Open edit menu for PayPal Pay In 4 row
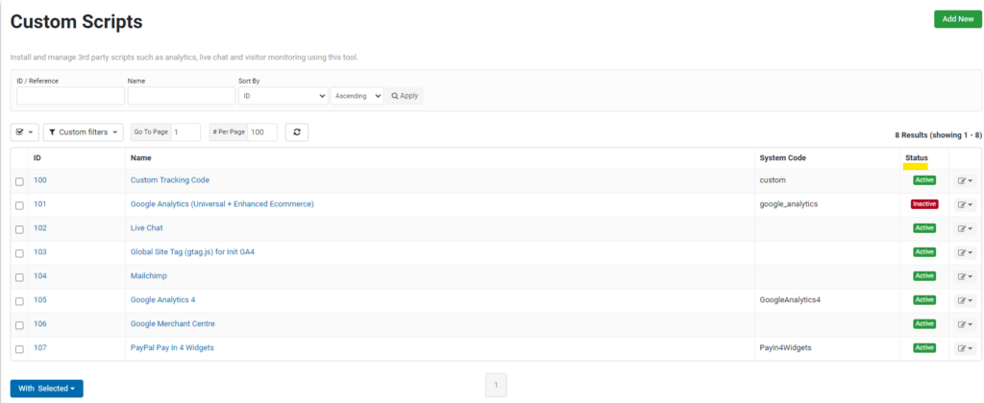The image size is (984, 403). tap(965, 348)
